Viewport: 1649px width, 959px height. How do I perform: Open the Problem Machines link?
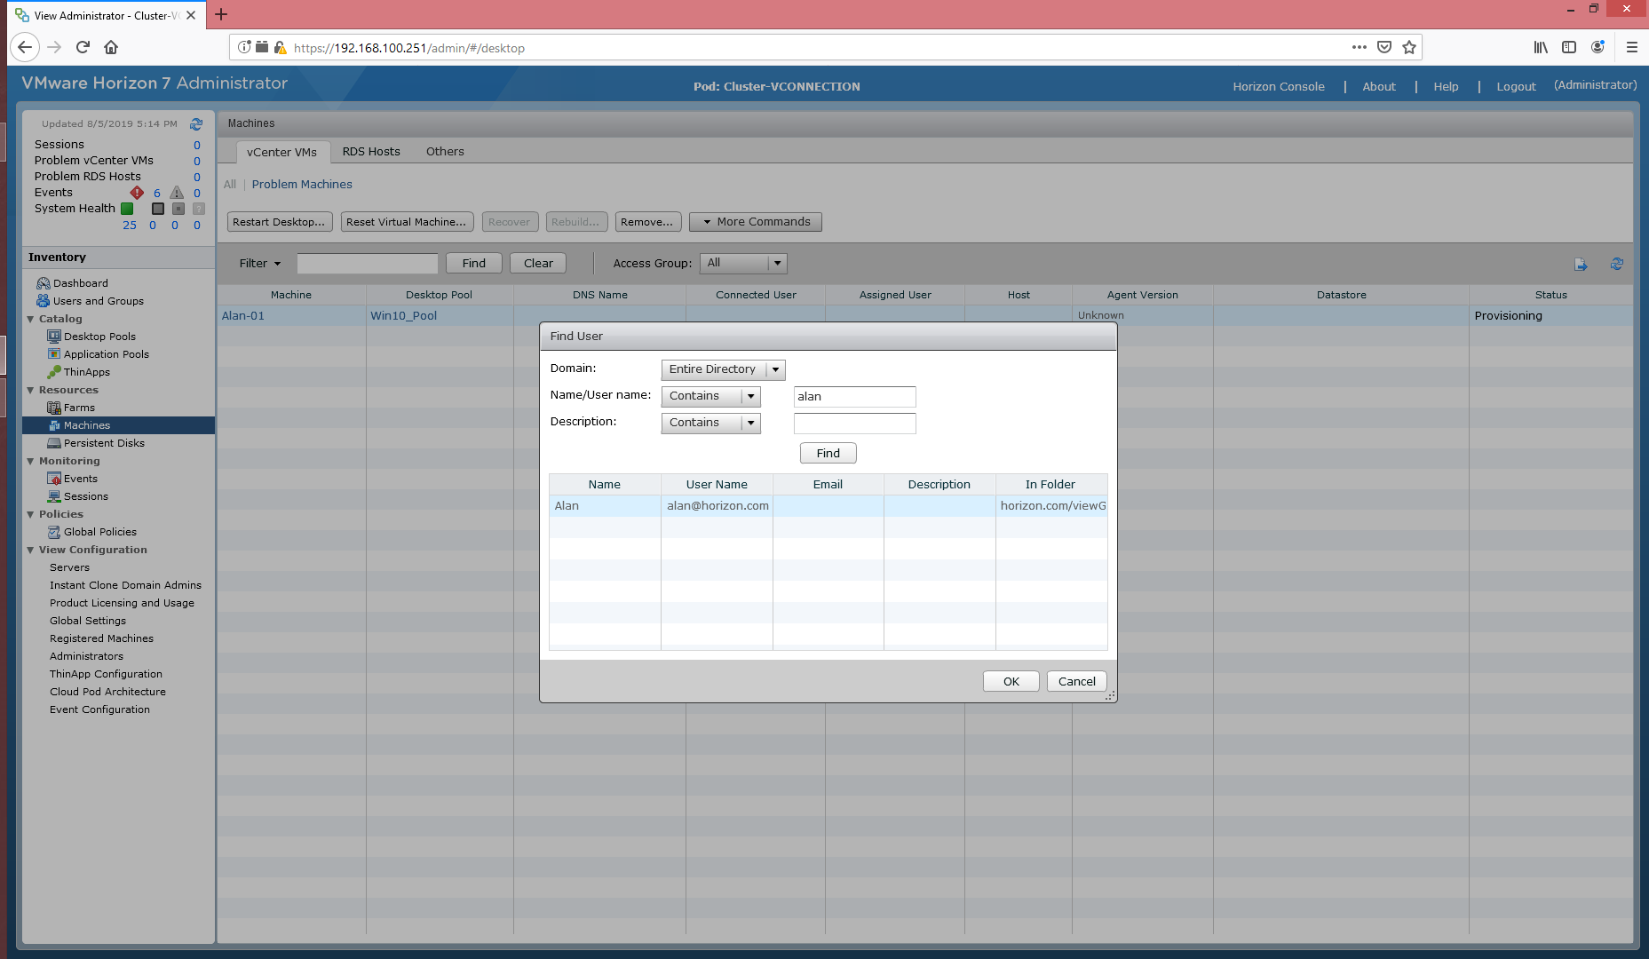point(302,185)
